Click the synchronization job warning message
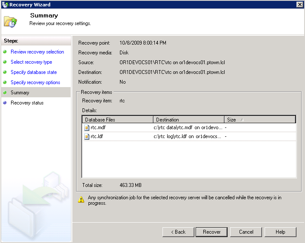The width and height of the screenshot is (305, 243). 185,200
